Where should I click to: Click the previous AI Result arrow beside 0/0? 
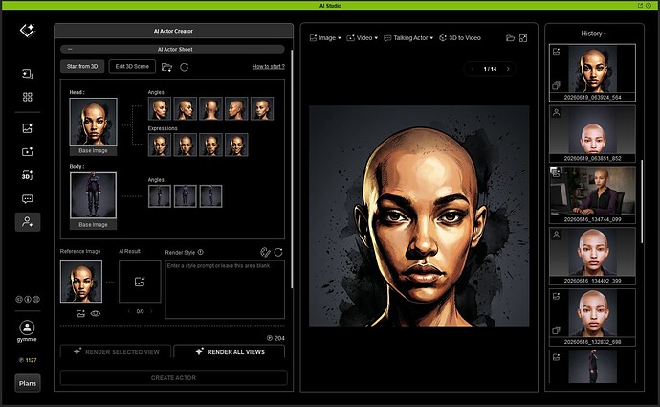tap(129, 311)
